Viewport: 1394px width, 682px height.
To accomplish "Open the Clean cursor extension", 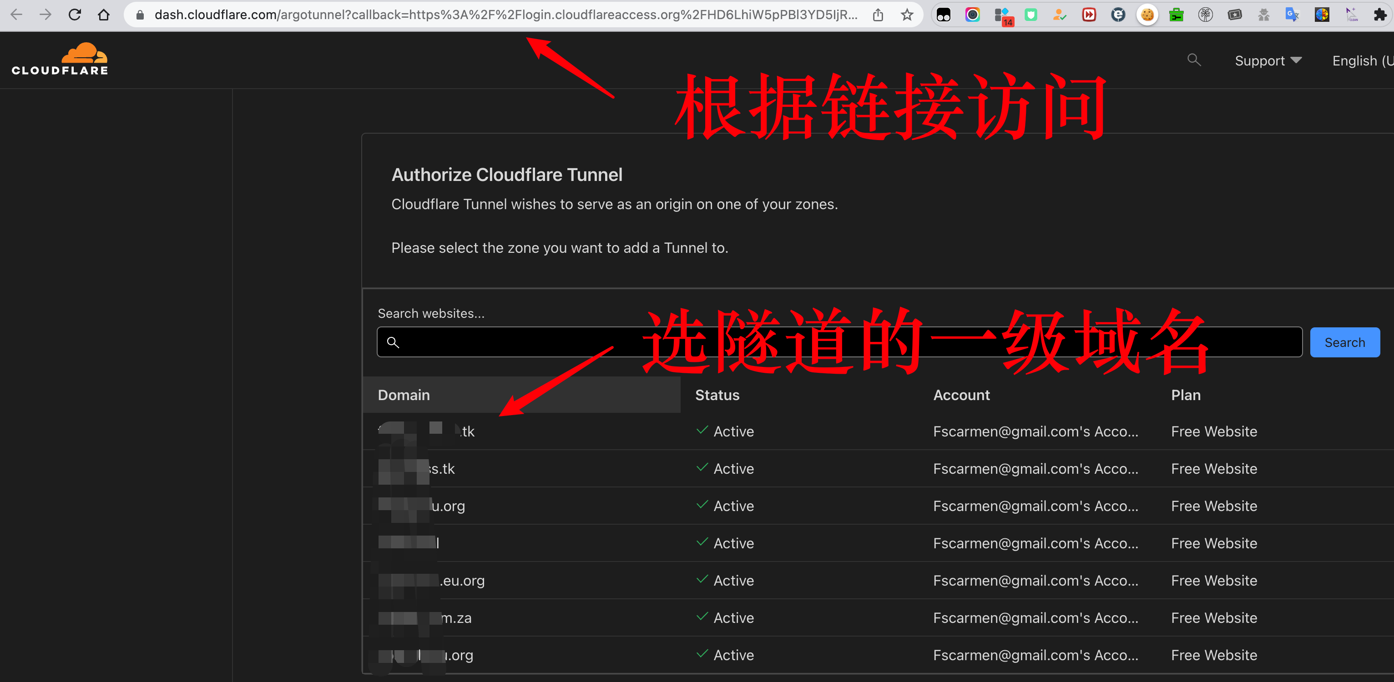I will pos(1351,15).
